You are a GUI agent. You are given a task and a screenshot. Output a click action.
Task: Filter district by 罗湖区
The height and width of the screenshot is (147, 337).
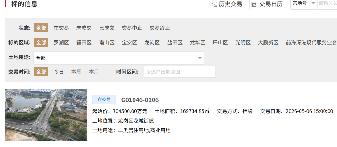tap(61, 42)
